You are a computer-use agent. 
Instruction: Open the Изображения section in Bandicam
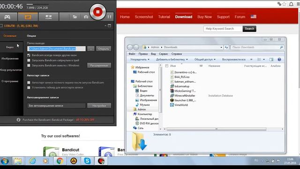pyautogui.click(x=10, y=59)
